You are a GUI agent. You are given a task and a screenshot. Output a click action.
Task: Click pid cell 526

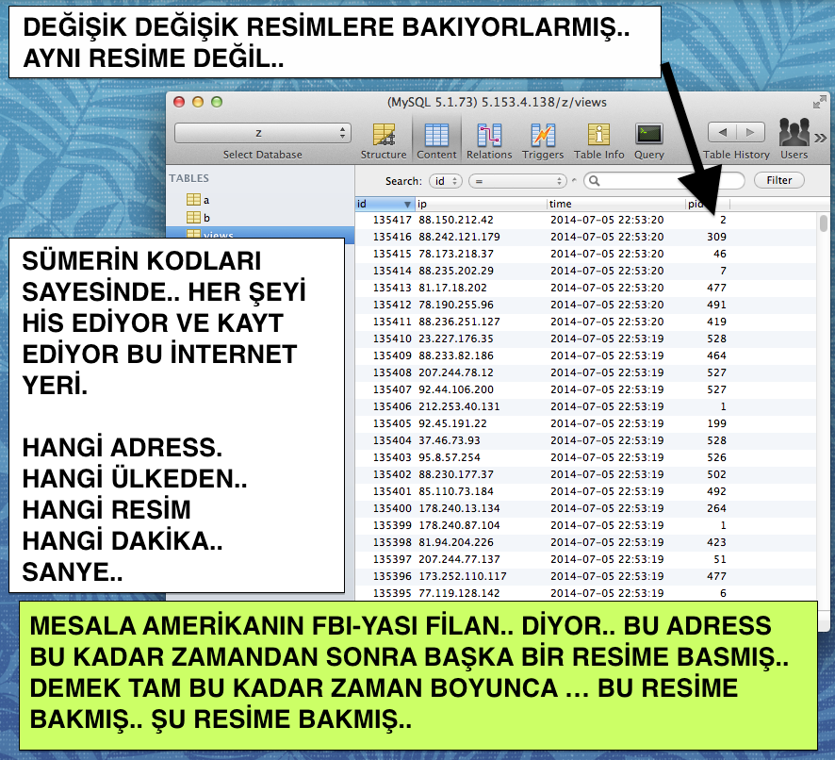tap(716, 457)
